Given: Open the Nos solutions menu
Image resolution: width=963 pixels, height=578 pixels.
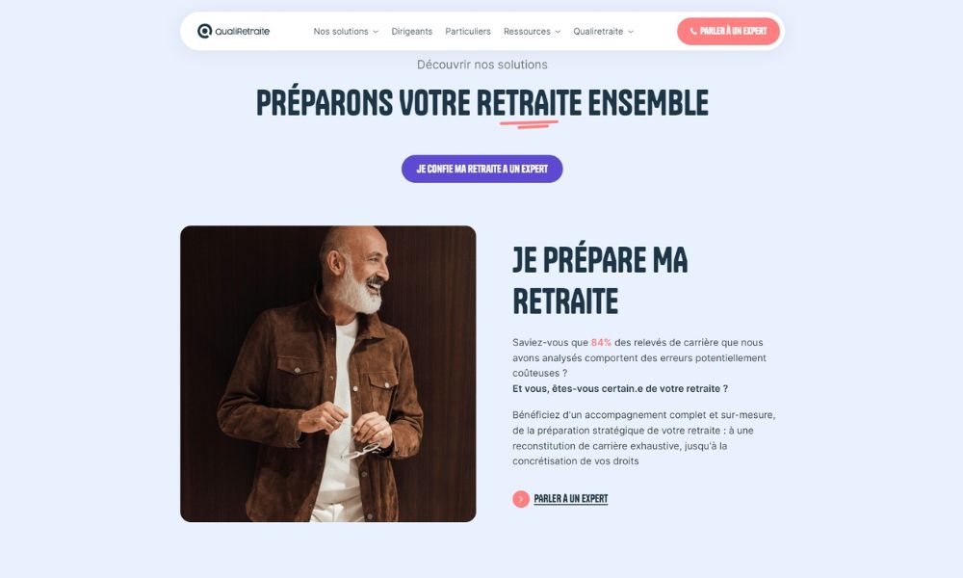Looking at the screenshot, I should click(341, 32).
